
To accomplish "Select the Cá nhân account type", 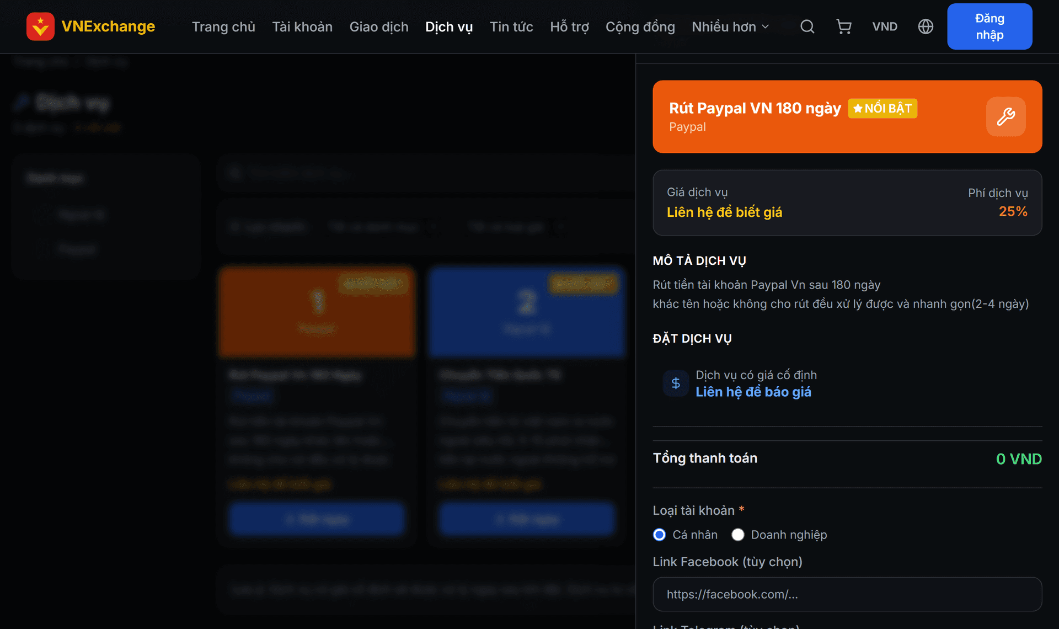I will click(x=659, y=535).
